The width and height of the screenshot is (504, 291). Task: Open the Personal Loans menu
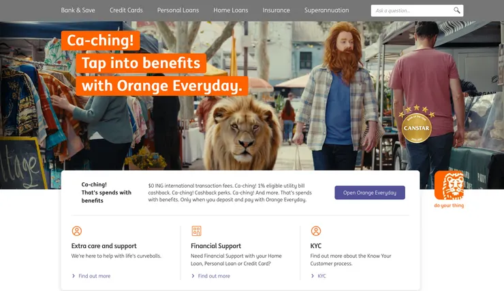pyautogui.click(x=178, y=10)
